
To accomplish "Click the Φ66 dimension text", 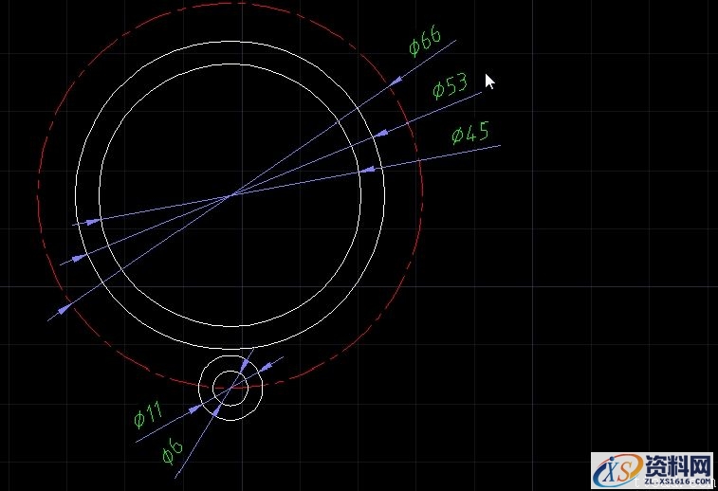I will tap(426, 43).
